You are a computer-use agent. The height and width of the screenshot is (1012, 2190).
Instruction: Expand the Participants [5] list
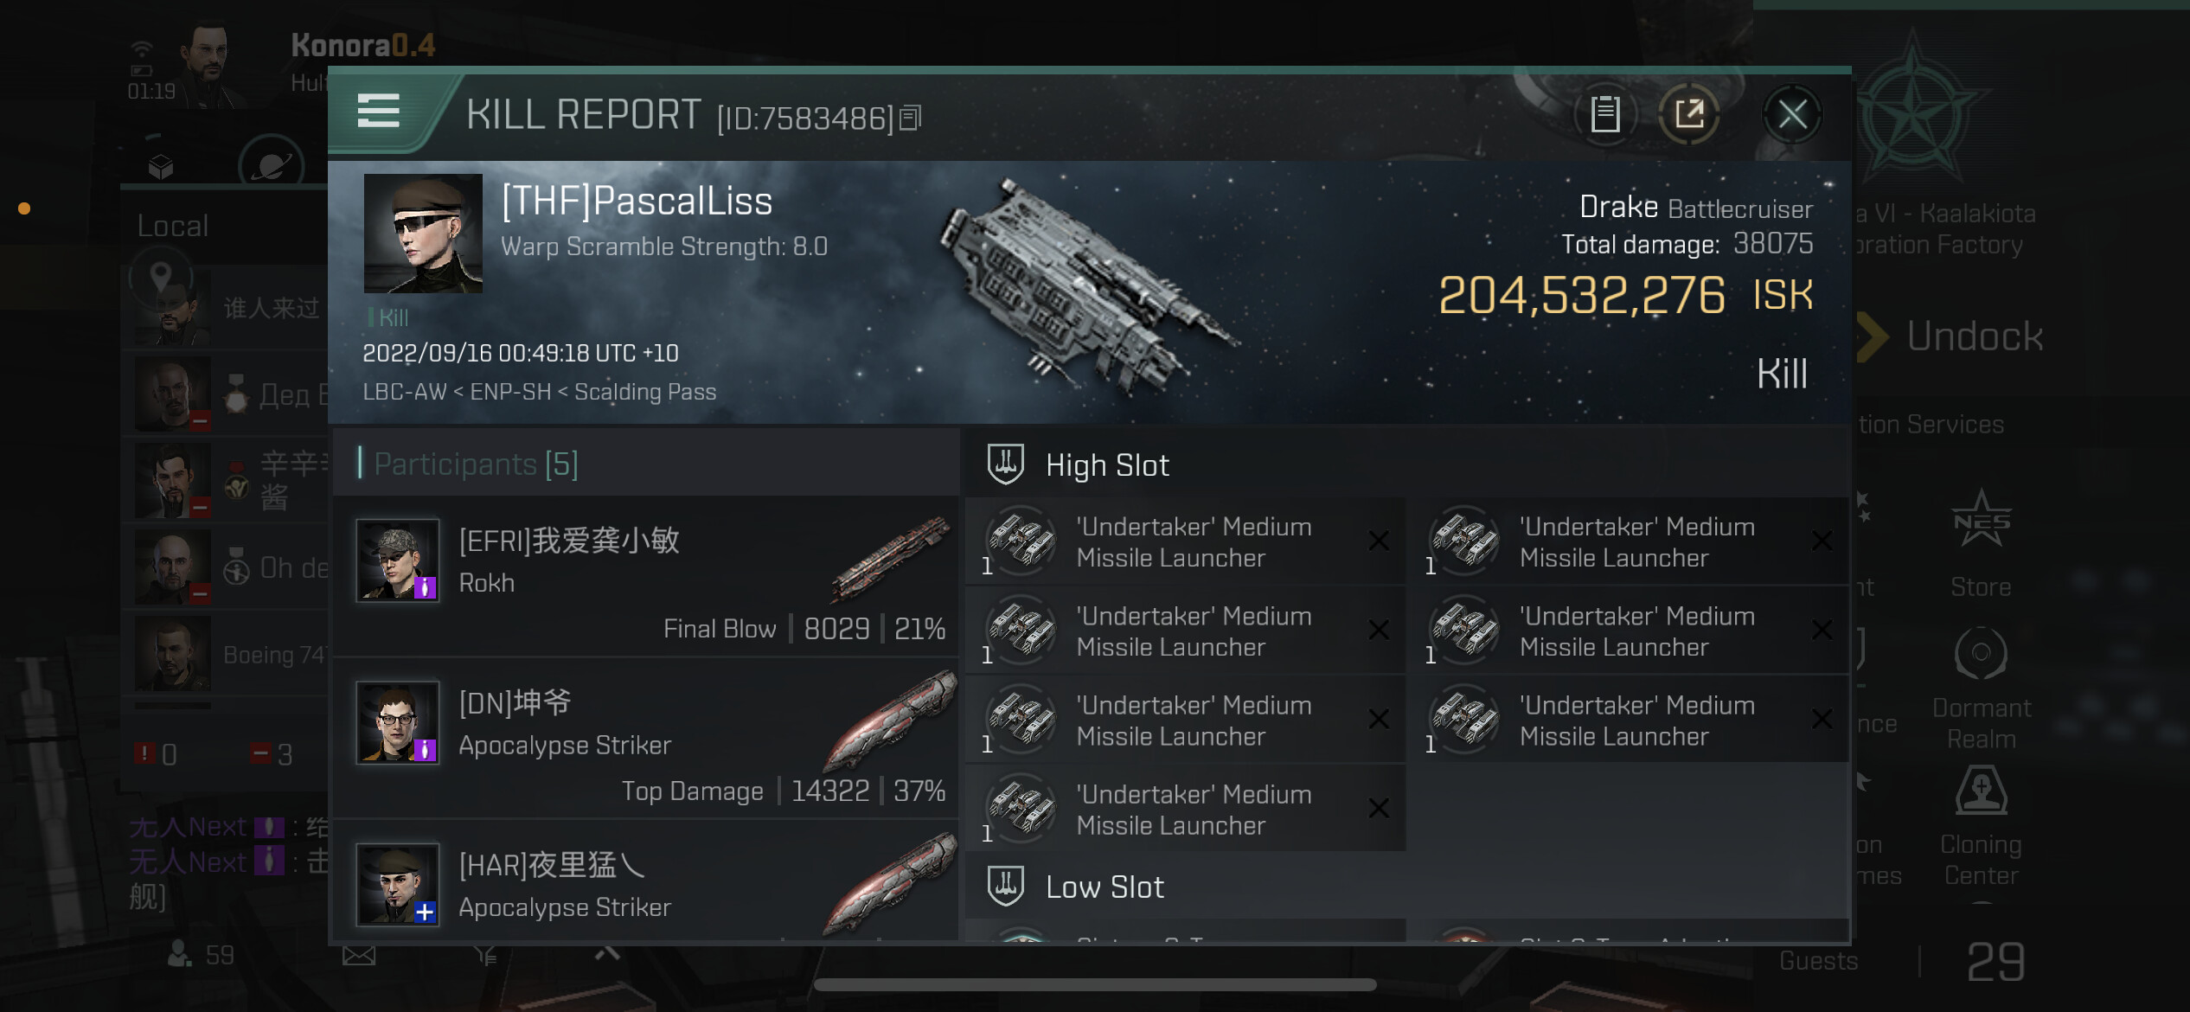coord(475,464)
